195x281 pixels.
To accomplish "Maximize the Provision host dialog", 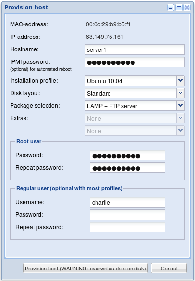I will pos(179,8).
